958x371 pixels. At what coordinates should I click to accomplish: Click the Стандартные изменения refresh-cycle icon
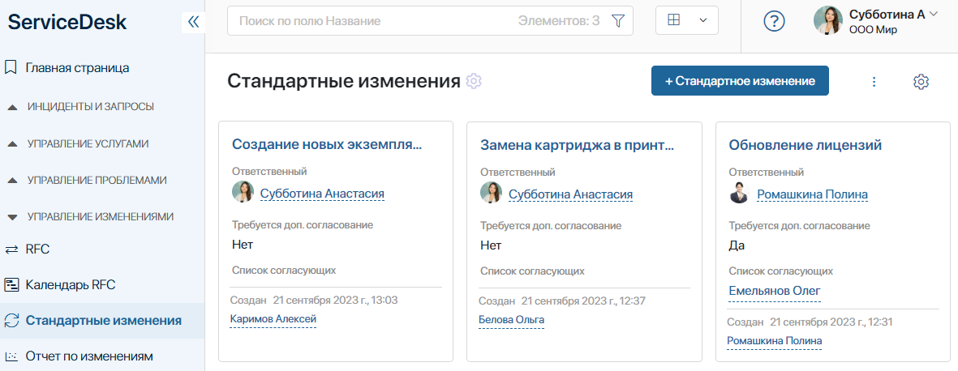(x=11, y=320)
